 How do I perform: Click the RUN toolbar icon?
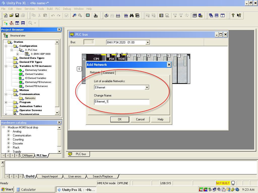pyautogui.click(x=175, y=15)
